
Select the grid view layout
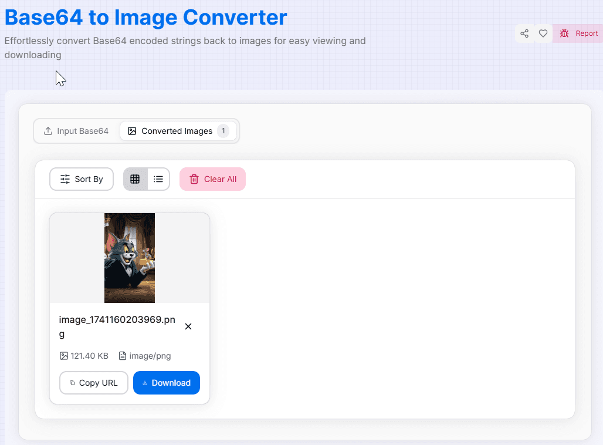(x=135, y=179)
